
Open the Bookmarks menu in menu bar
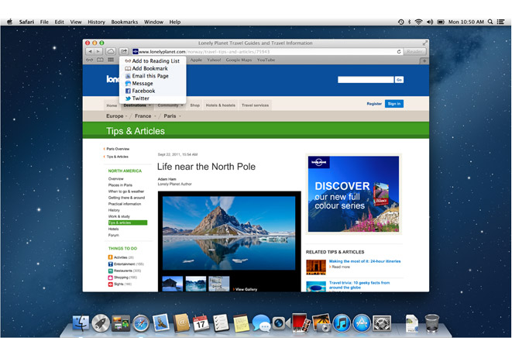click(x=125, y=22)
